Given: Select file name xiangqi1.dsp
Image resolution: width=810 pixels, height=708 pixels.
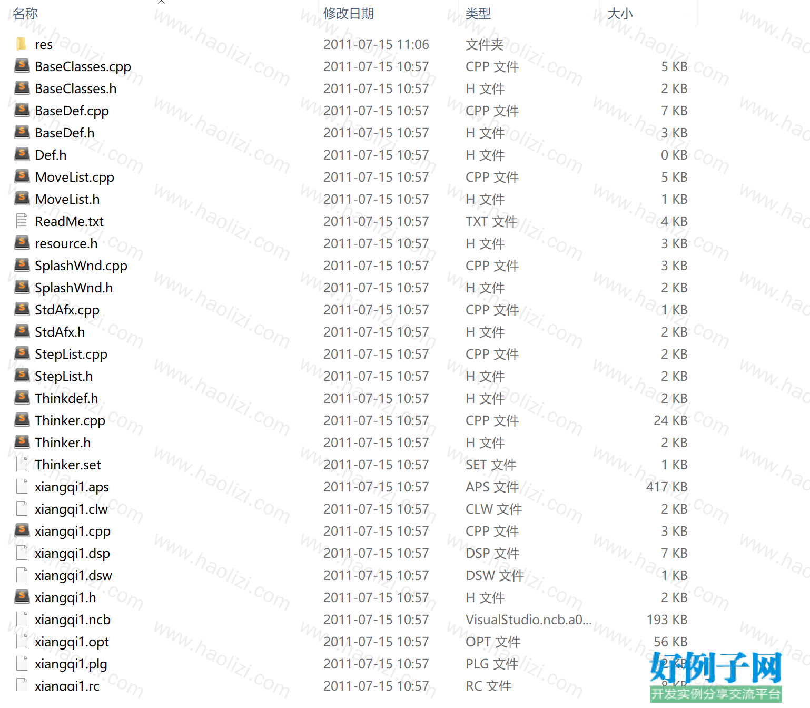Looking at the screenshot, I should pos(72,554).
